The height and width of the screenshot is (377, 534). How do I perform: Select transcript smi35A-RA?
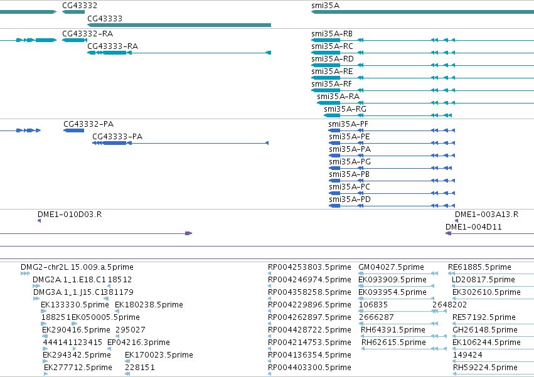(338, 97)
